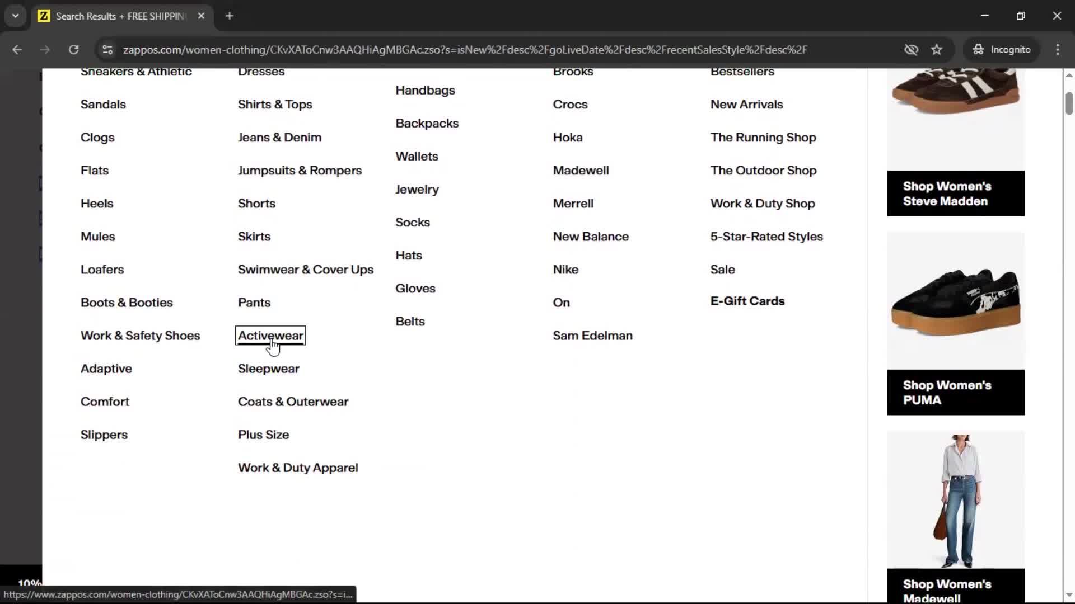Open New Arrivals
Viewport: 1075px width, 604px height.
pyautogui.click(x=746, y=105)
